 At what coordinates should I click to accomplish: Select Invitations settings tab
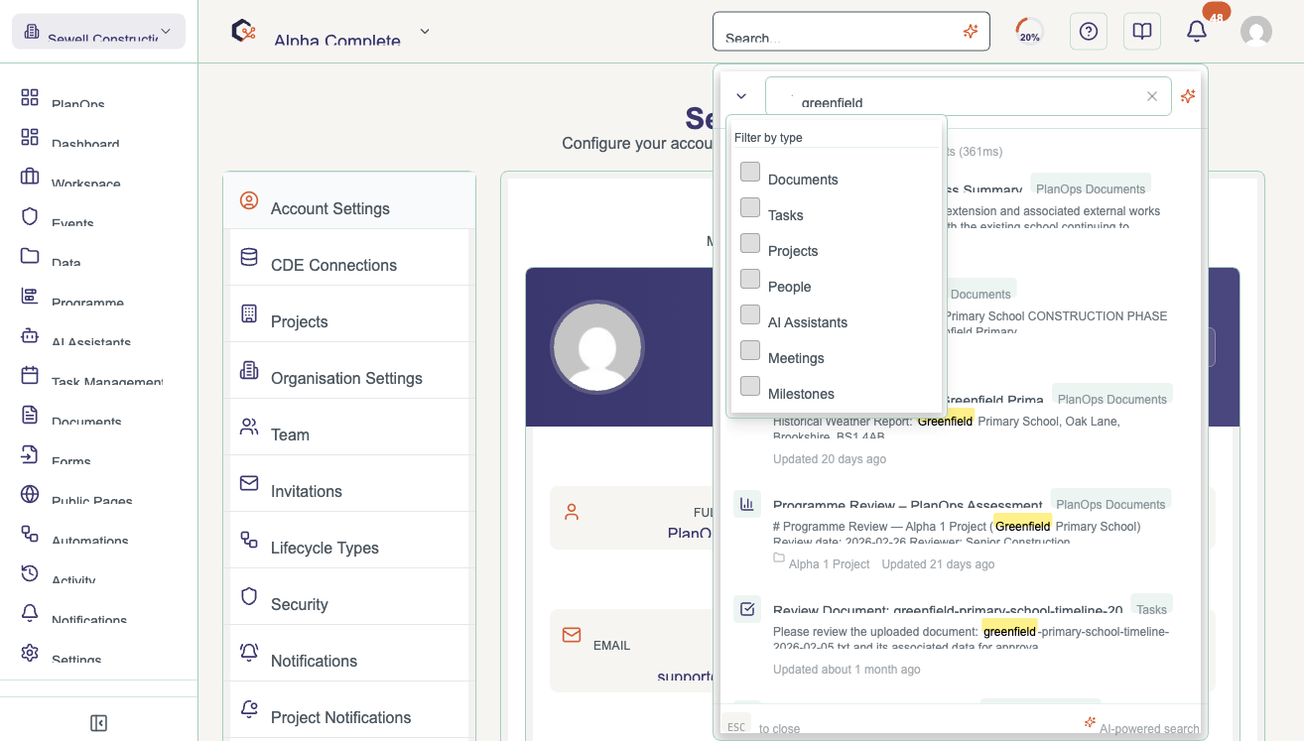tap(349, 484)
